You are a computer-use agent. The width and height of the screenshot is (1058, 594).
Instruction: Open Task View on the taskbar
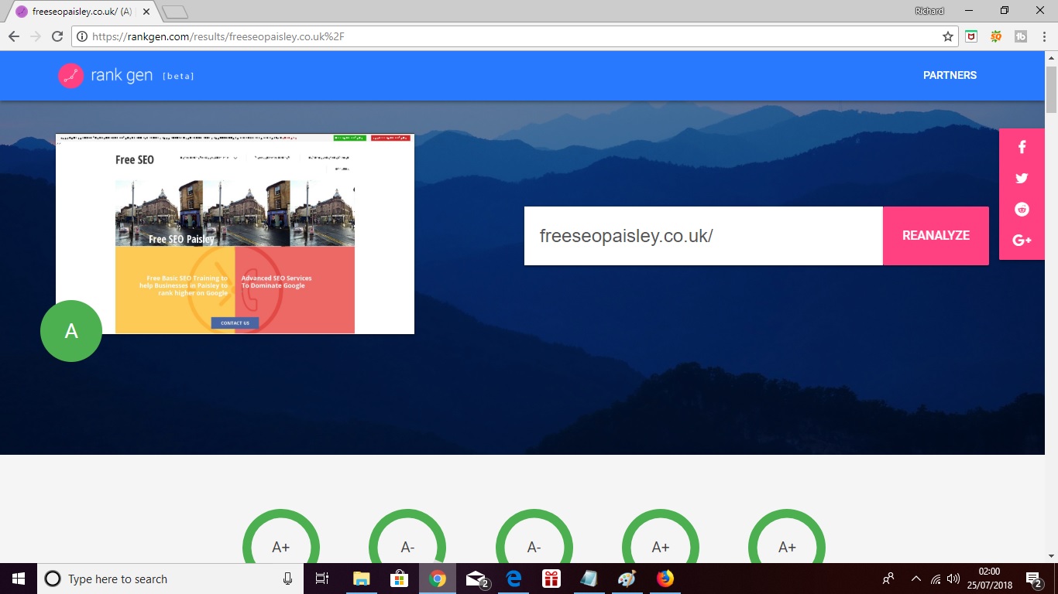pos(322,579)
